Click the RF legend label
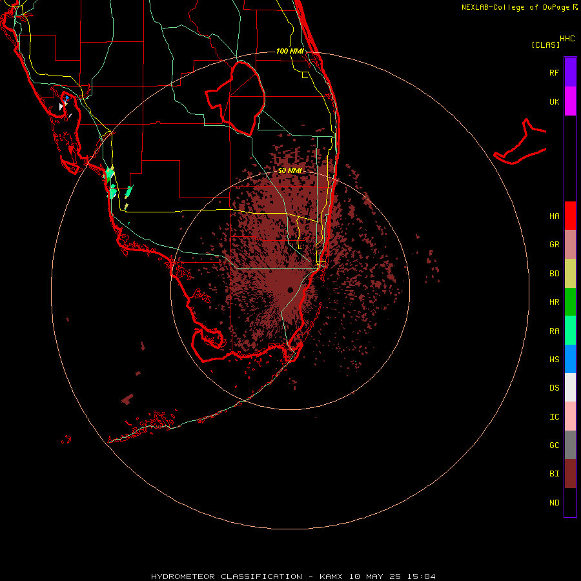Screen dimensions: 581x581 click(x=555, y=72)
